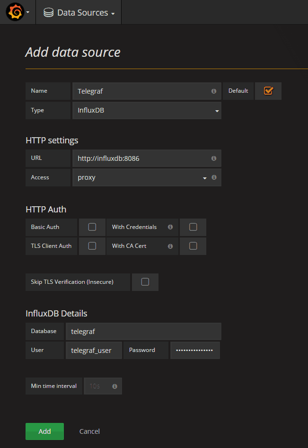Click the info icon in the Name field
This screenshot has height=448, width=308.
coord(214,91)
